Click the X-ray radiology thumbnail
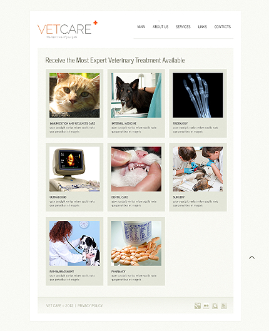 point(198,95)
